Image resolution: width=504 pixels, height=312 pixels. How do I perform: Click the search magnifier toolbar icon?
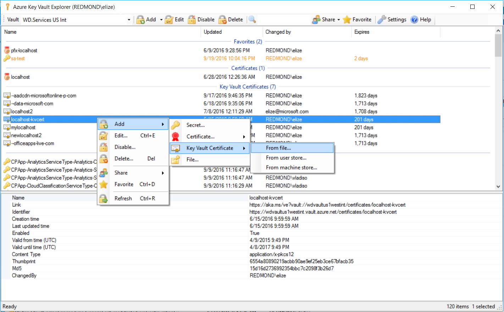click(x=252, y=20)
